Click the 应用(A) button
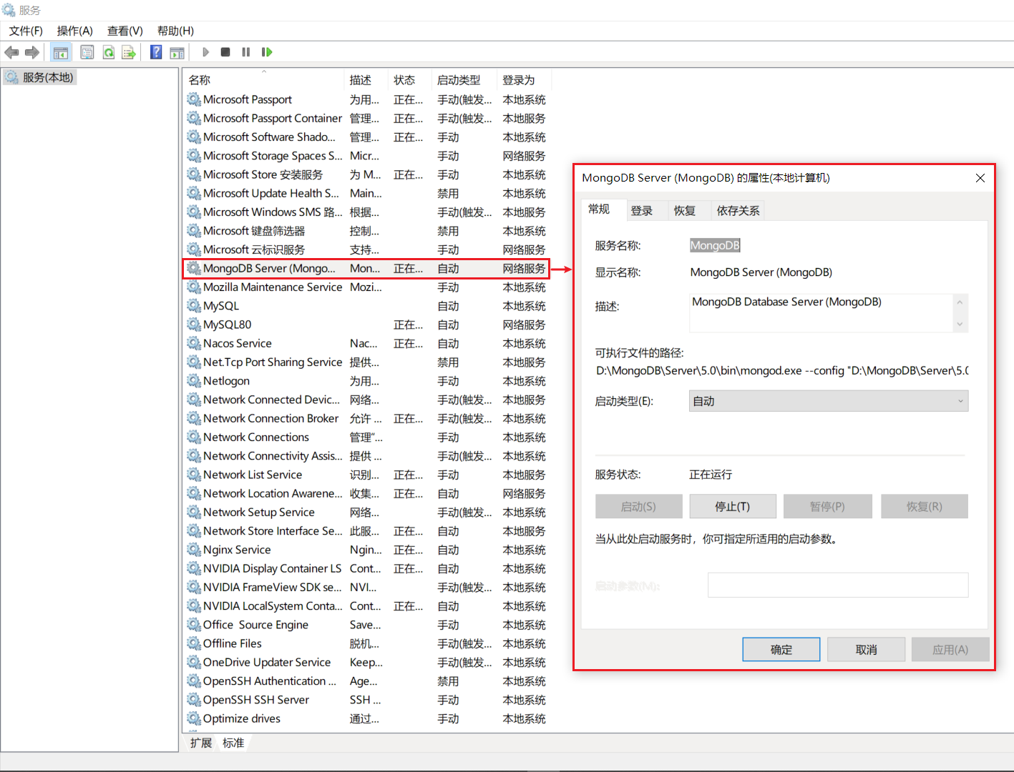1014x772 pixels. (x=950, y=650)
